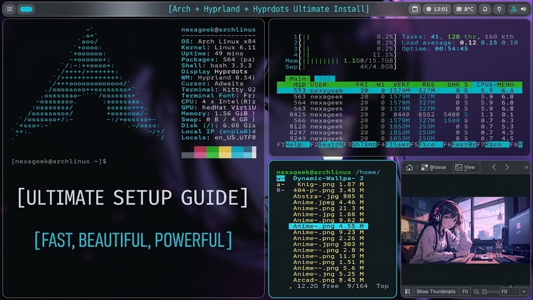Screen dimensions: 533x300
Task: Open the Dynamic-Wallpa~ folder in file manager
Action: [328, 178]
